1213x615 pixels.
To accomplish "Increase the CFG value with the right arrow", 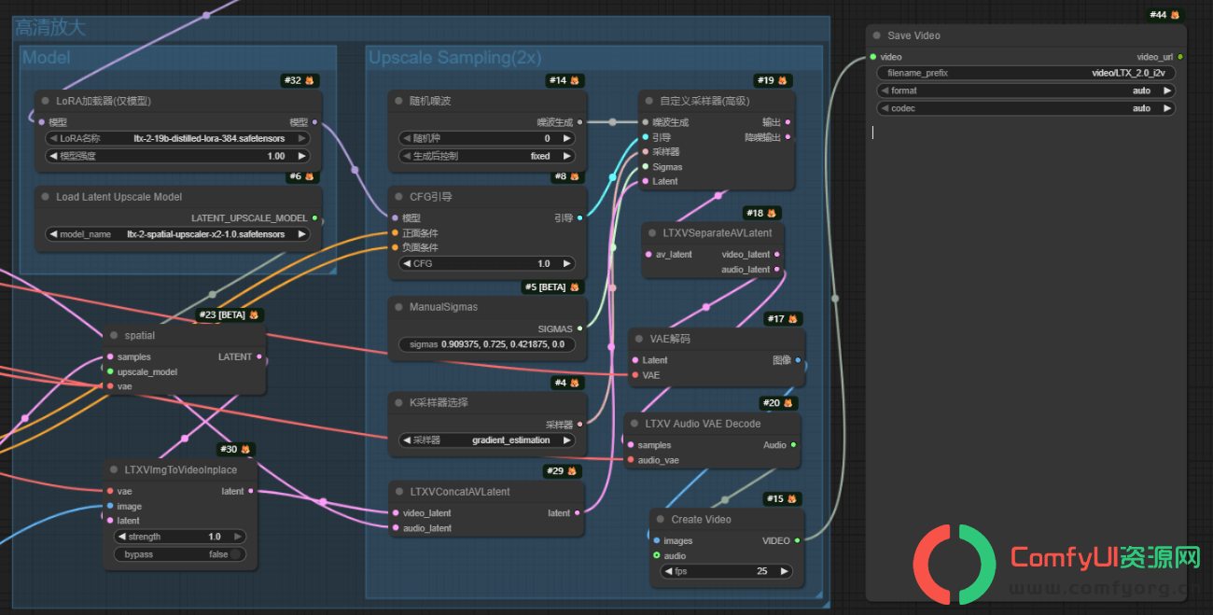I will pyautogui.click(x=565, y=263).
